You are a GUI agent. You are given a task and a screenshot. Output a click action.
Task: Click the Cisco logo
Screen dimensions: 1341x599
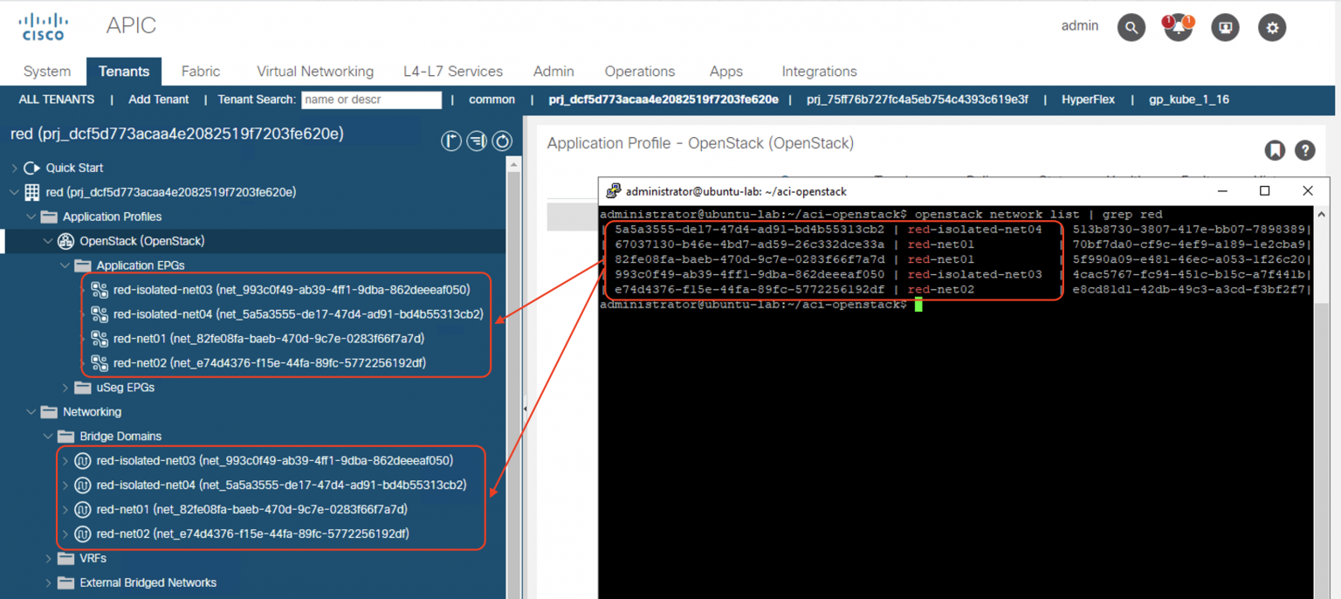(44, 27)
